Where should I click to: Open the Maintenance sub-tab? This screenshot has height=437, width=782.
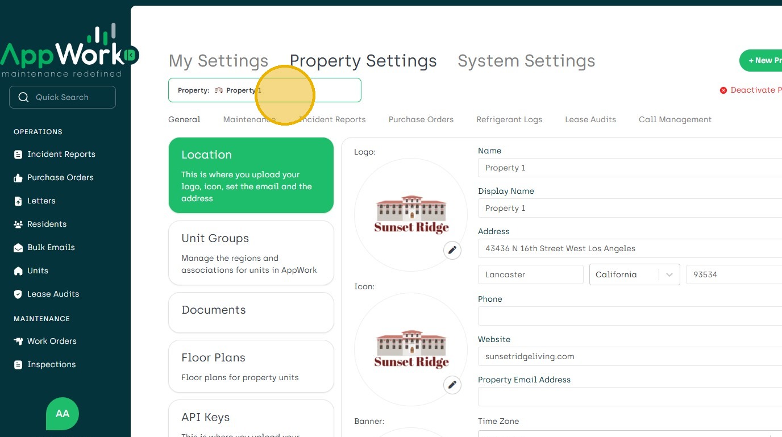(x=249, y=119)
